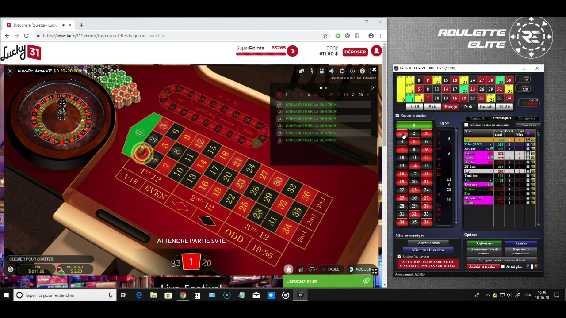Click the Chrome address bar URL

(103, 36)
